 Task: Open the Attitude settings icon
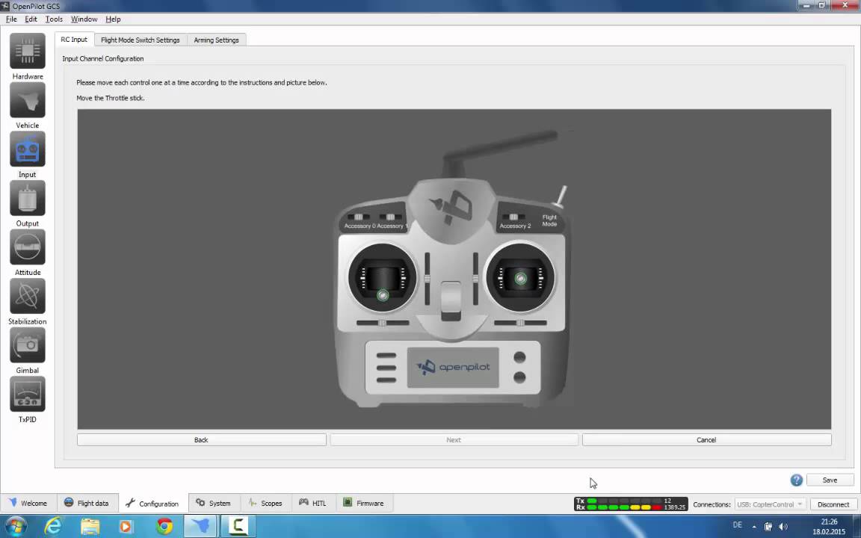pyautogui.click(x=28, y=247)
